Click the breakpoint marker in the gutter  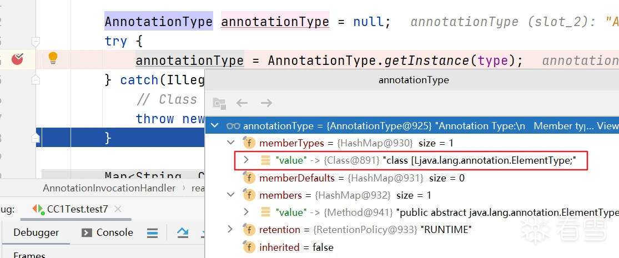[18, 58]
